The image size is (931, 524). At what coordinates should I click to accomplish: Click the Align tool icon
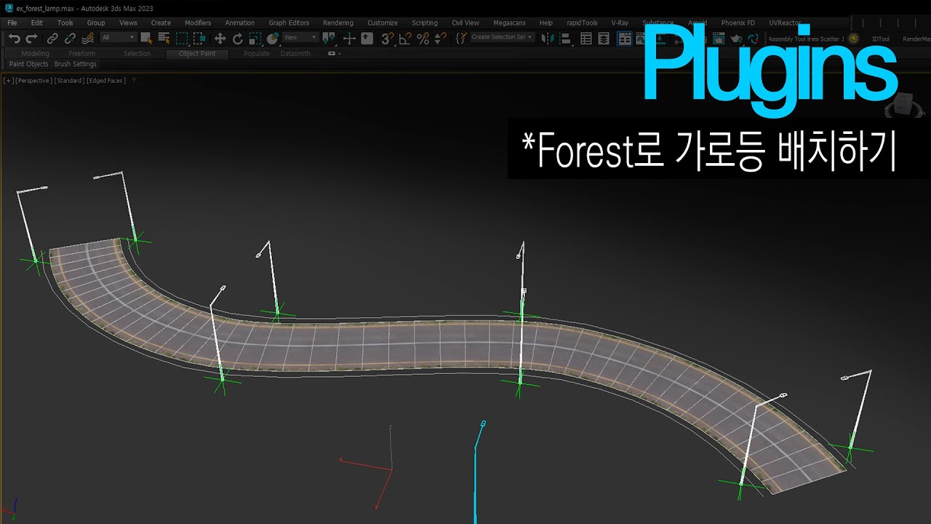pyautogui.click(x=564, y=38)
